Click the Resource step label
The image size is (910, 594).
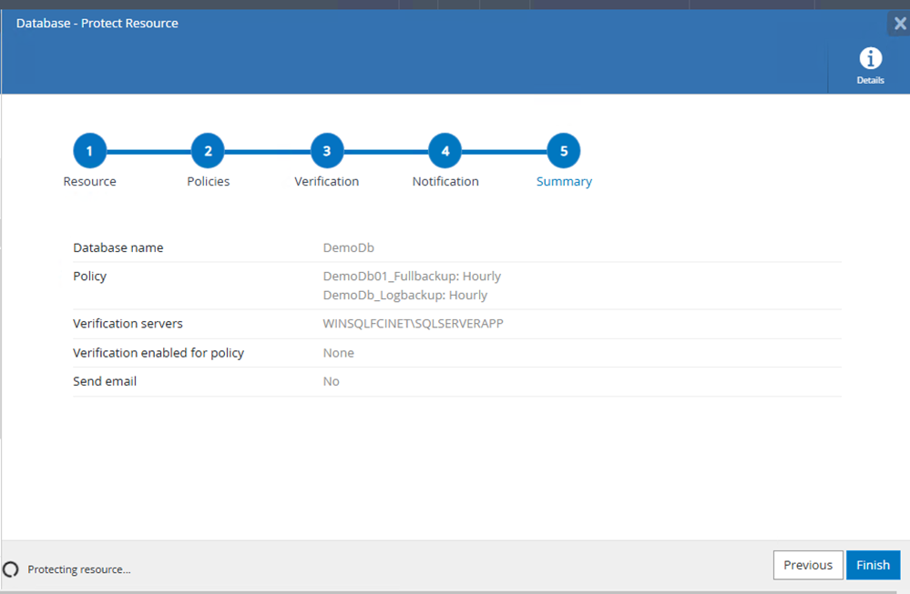pos(89,181)
